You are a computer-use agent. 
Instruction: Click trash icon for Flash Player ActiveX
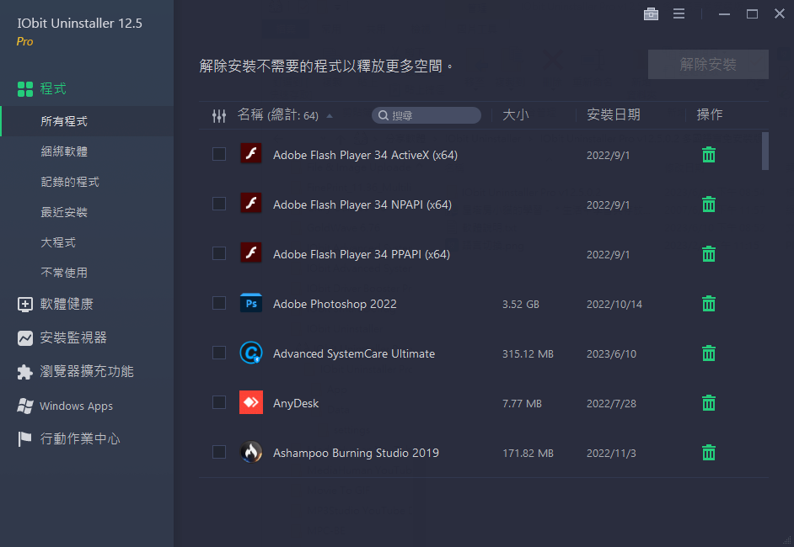tap(709, 155)
